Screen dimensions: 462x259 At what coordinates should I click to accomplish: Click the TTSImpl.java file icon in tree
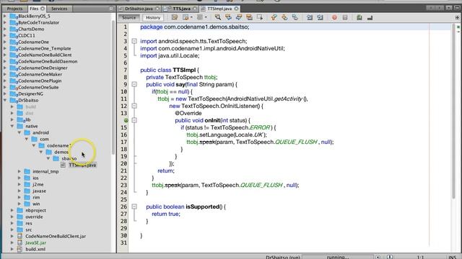point(63,165)
